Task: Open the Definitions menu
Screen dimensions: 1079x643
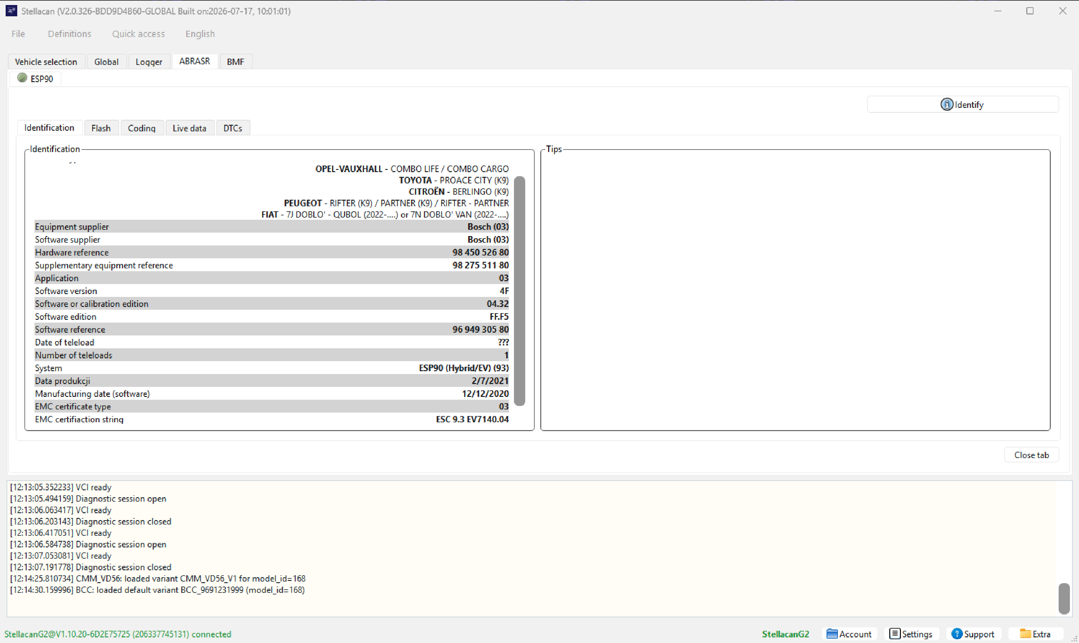Action: (69, 34)
